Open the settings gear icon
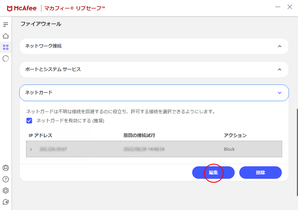Viewport: 298px width, 210px height. [x=6, y=190]
